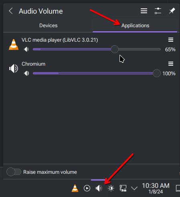
Task: Switch to the Devices tab
Action: coord(48,26)
